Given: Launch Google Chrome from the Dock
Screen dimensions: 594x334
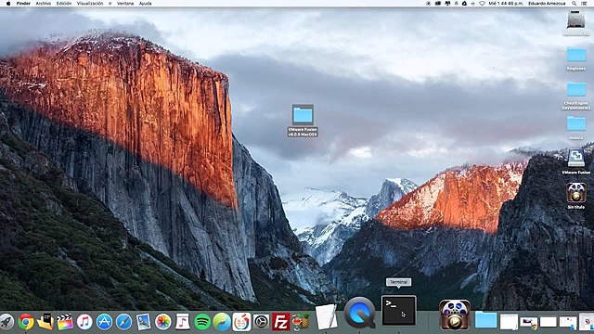Looking at the screenshot, I should 26,322.
